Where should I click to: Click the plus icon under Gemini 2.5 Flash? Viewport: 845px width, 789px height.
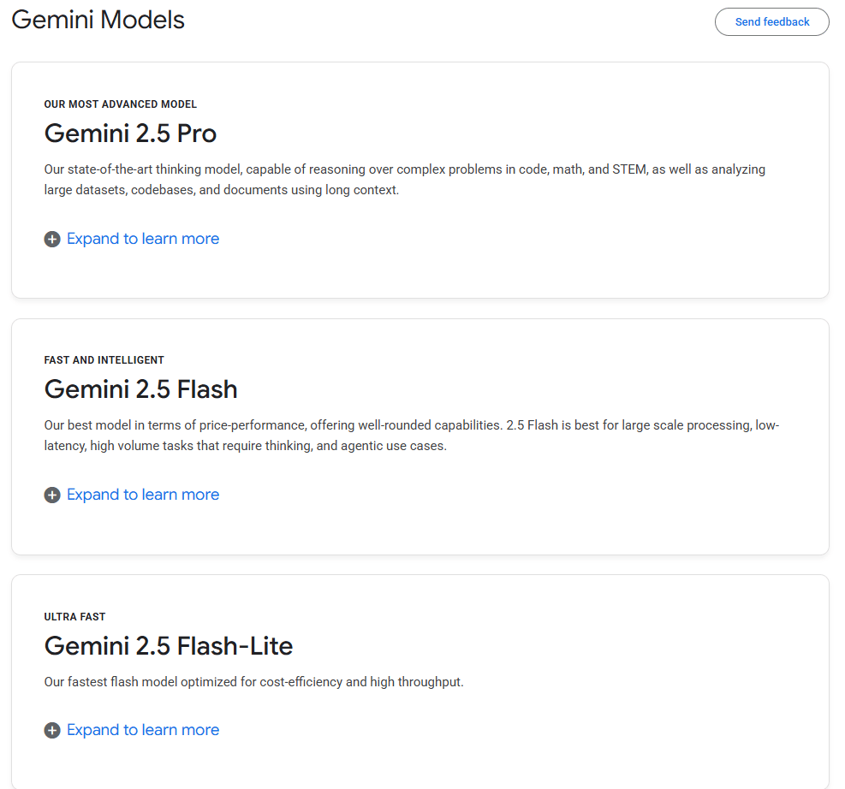[52, 495]
